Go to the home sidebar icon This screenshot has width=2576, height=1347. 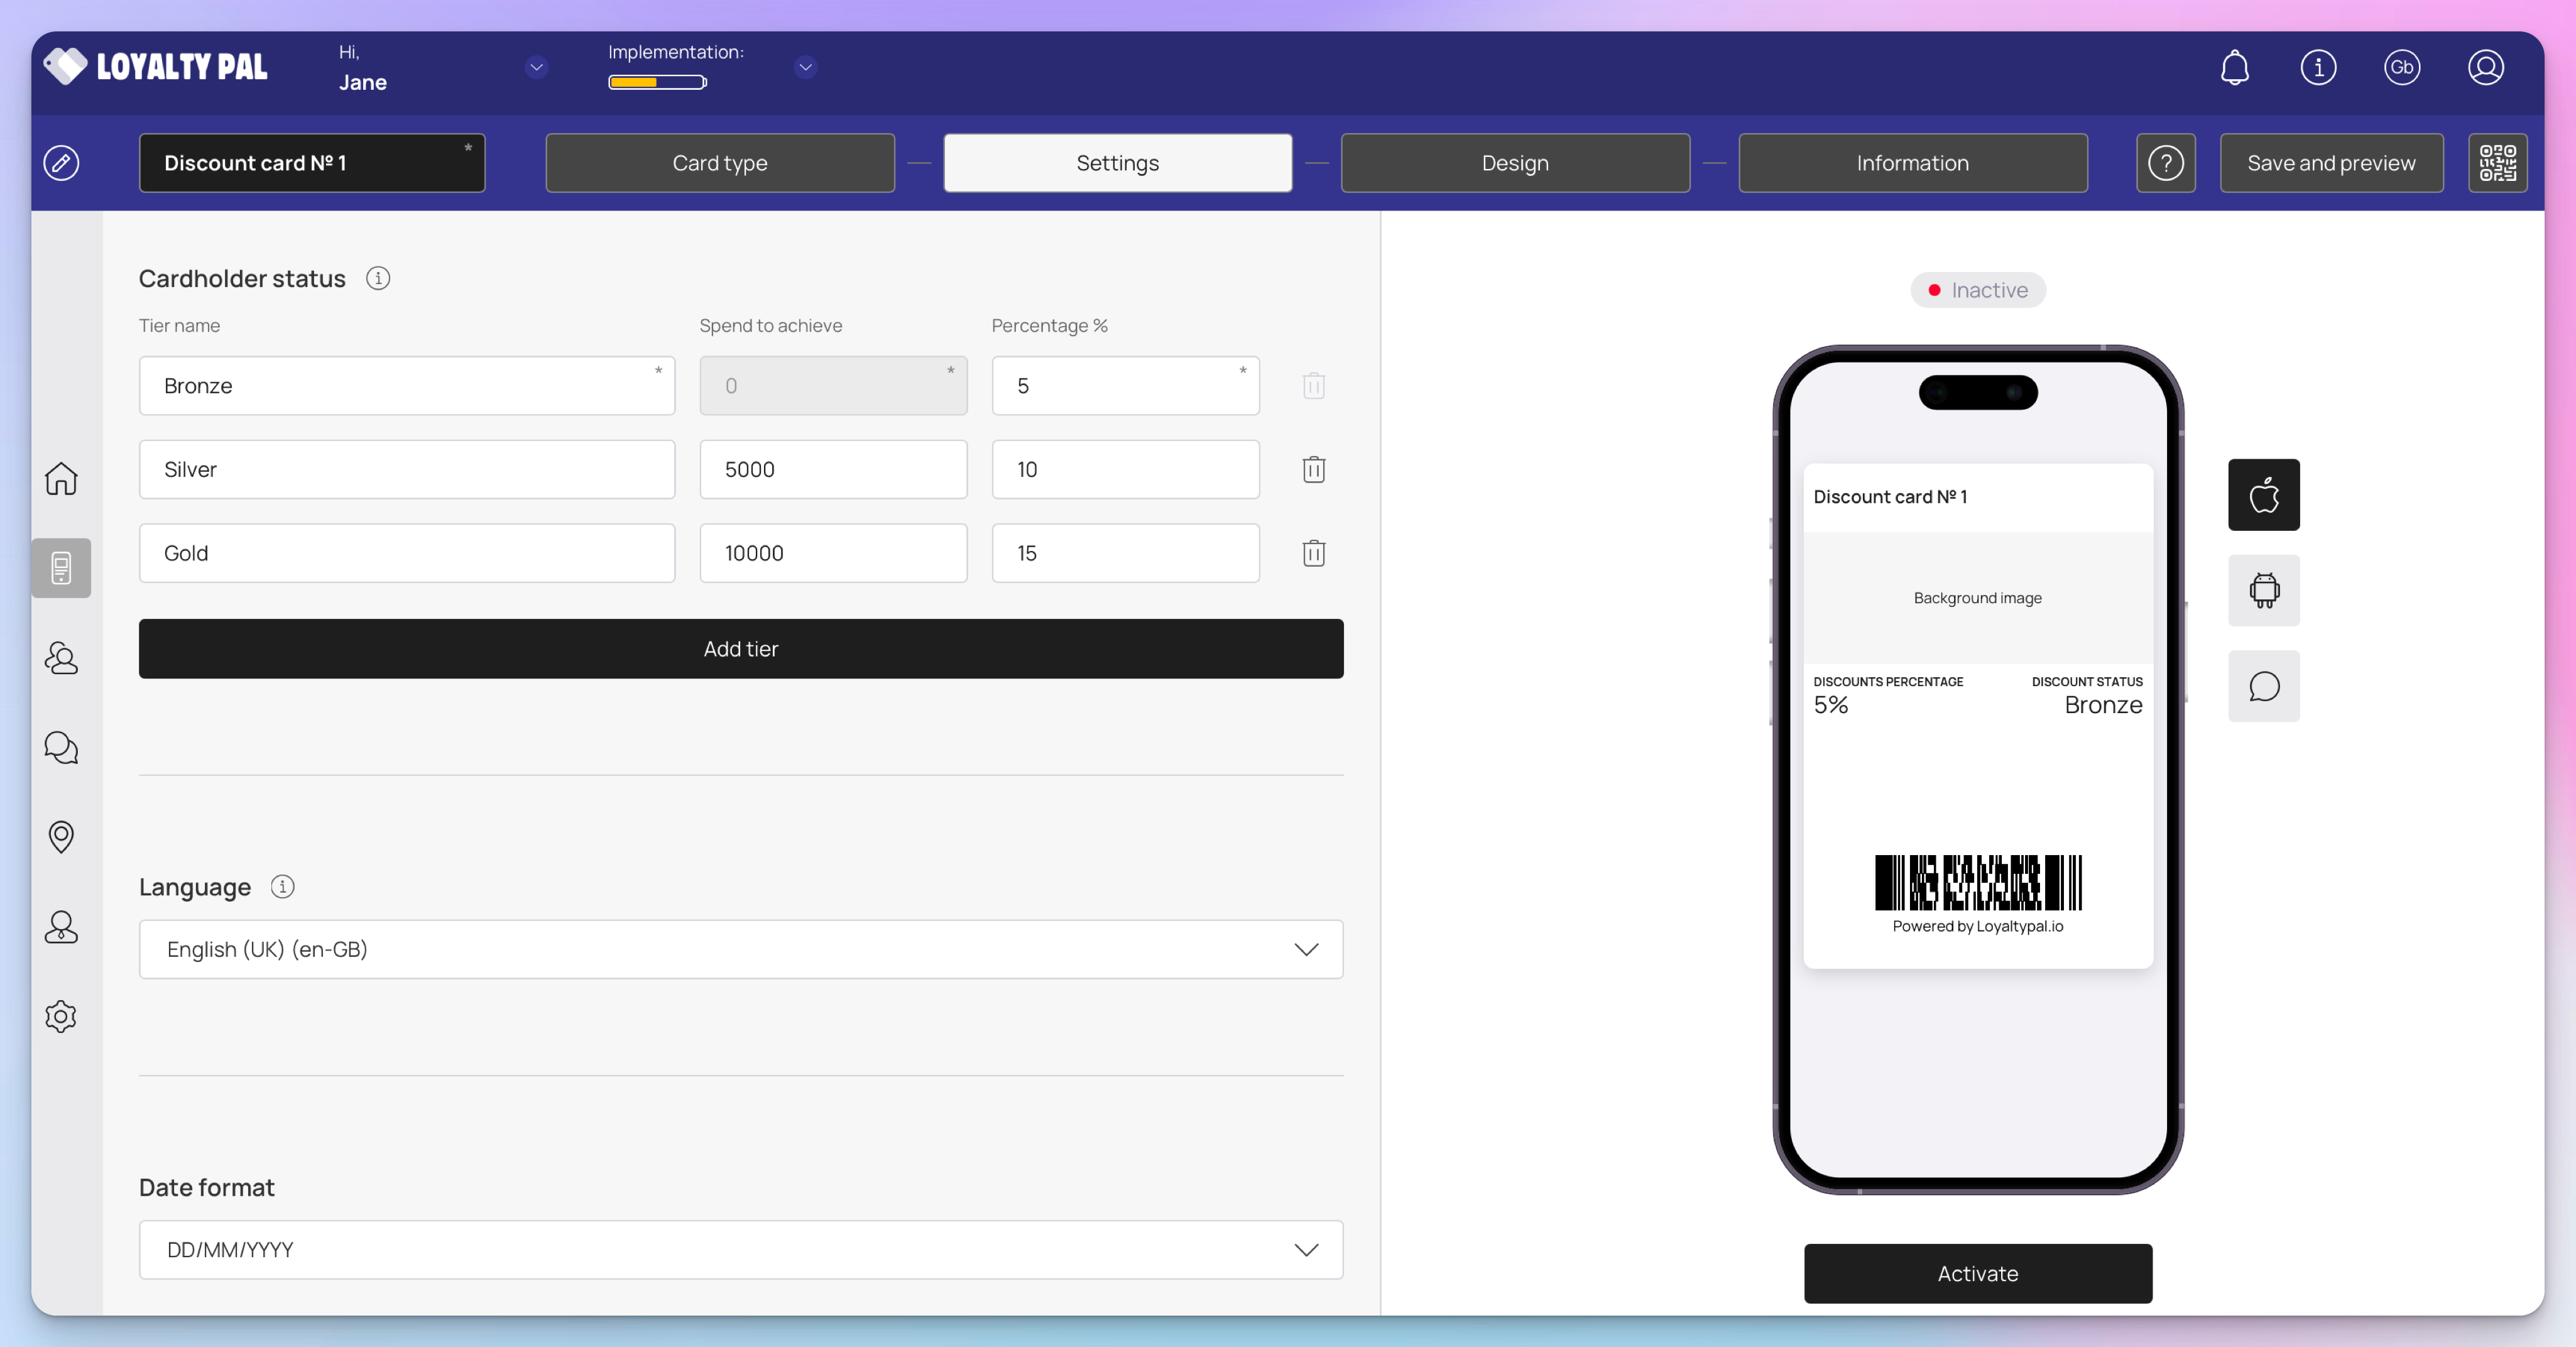[x=61, y=478]
